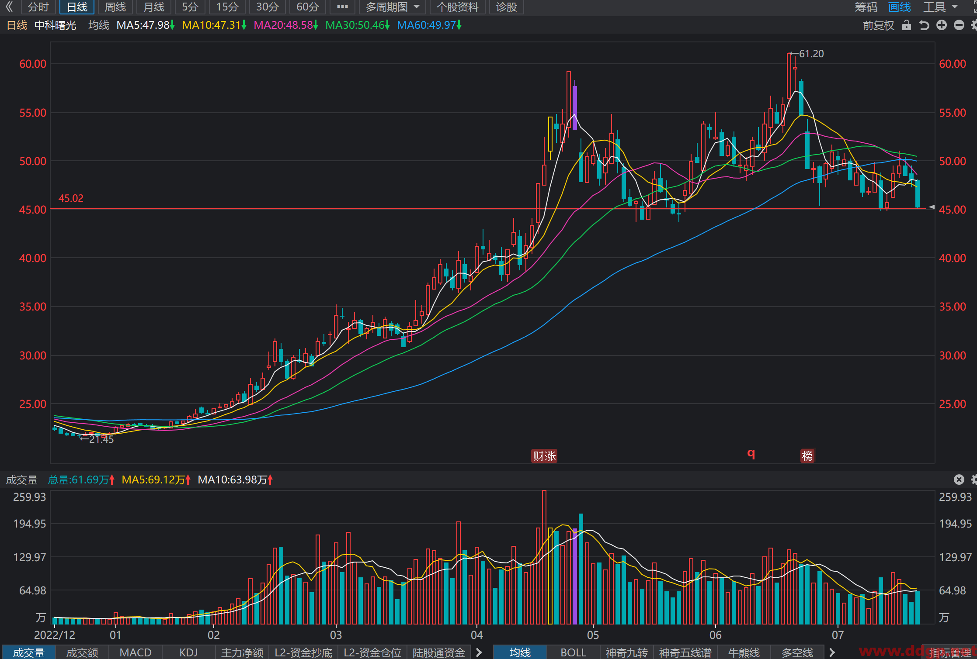Click the red q marker on chart
This screenshot has height=659, width=977.
click(x=751, y=453)
